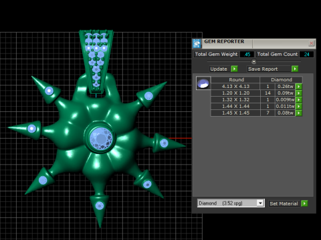Click the Total Gem Count value field
321x240 pixels.
[307, 54]
